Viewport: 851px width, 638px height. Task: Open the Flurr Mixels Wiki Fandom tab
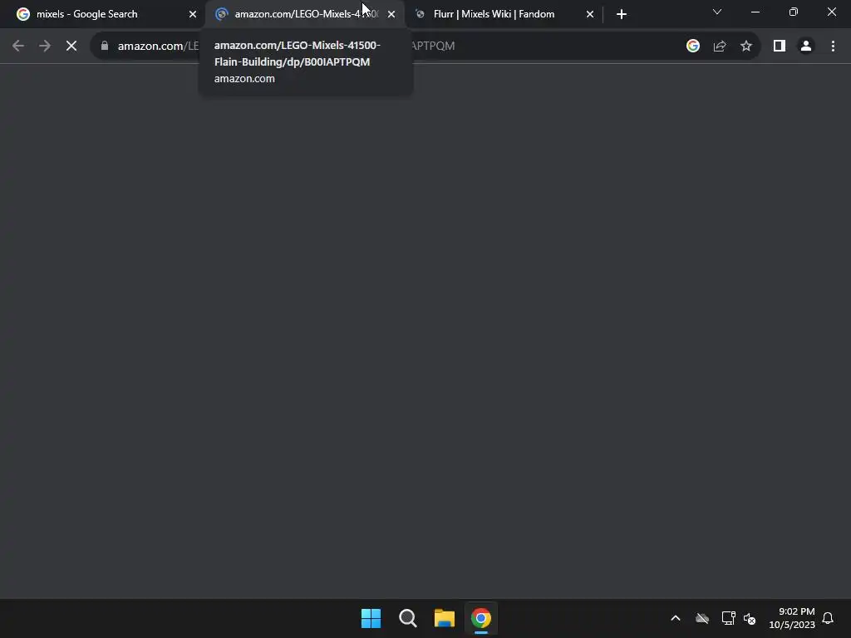click(502, 14)
